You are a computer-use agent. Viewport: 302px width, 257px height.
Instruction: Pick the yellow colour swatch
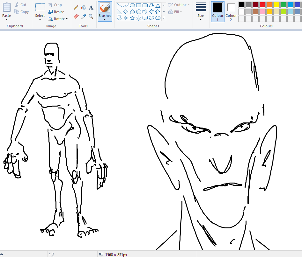[x=276, y=5]
